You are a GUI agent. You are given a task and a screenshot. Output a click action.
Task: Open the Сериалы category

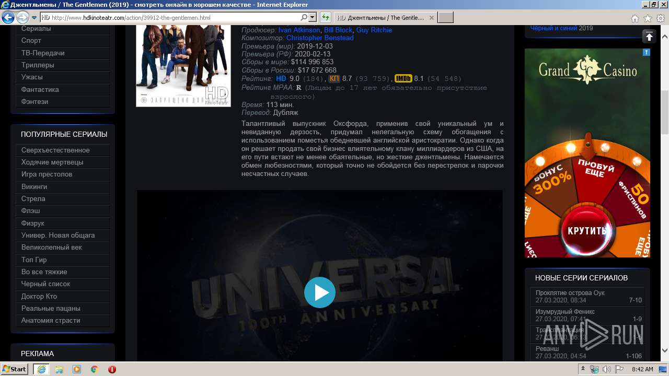pos(63,29)
